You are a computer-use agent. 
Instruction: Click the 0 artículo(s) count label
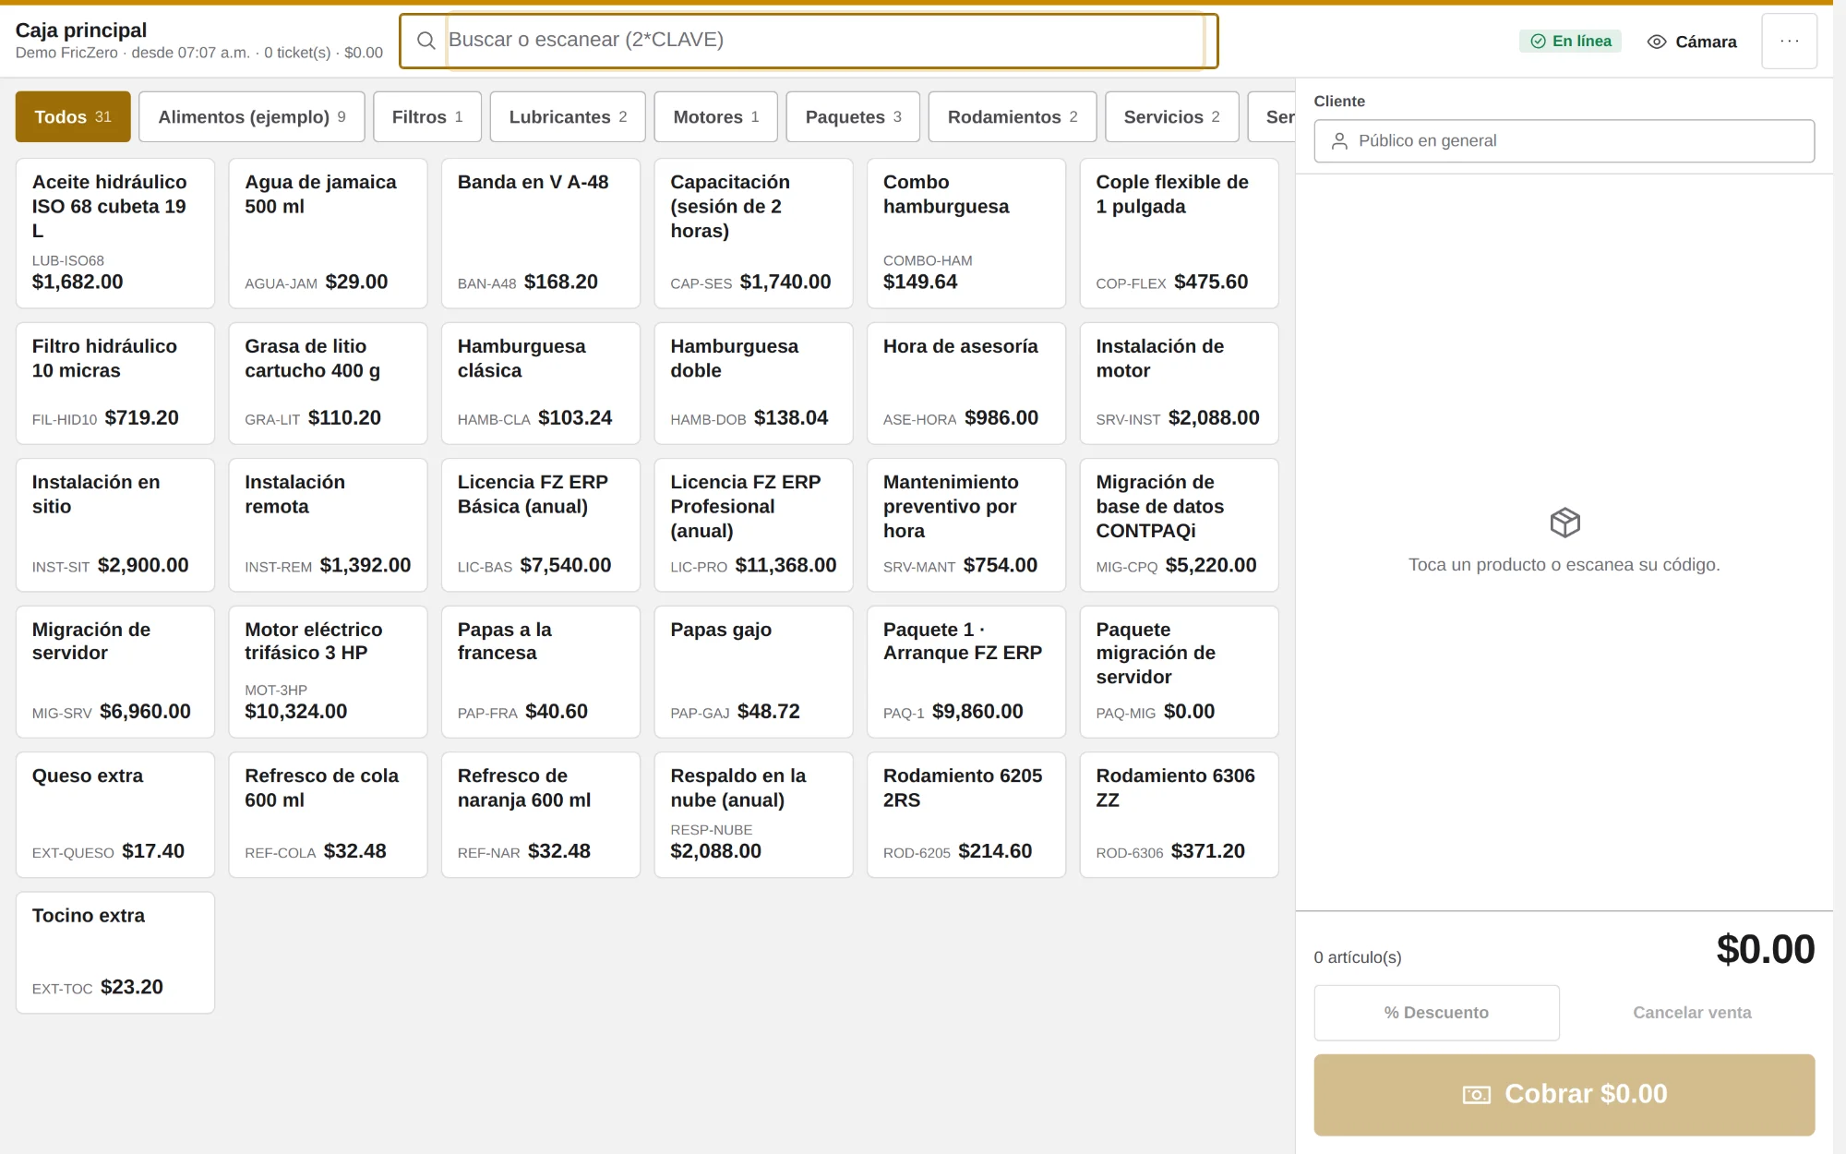pyautogui.click(x=1357, y=957)
